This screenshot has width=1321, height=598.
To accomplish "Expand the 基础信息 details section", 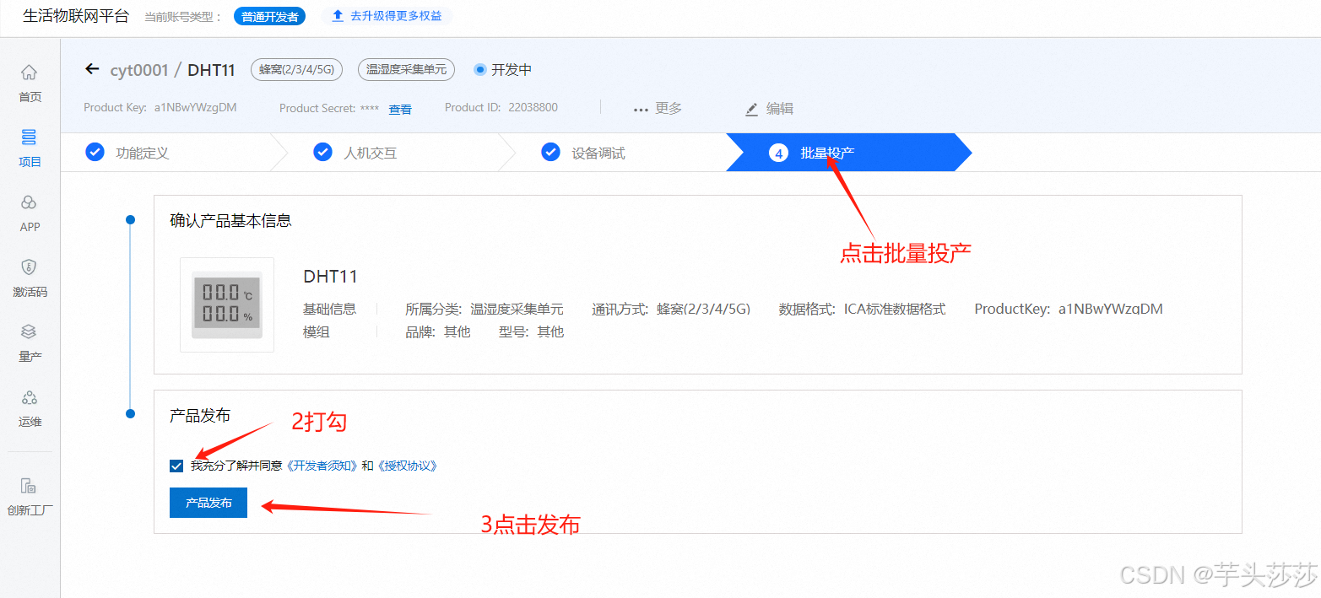I will coord(329,310).
